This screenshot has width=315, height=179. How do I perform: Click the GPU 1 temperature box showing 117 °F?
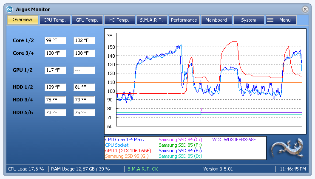pyautogui.click(x=55, y=70)
